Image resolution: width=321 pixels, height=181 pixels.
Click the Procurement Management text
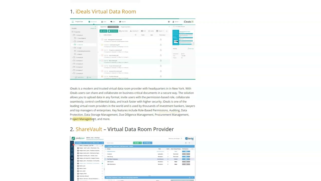[172, 115]
